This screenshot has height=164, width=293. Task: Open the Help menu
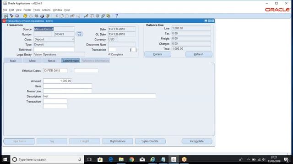coord(67,10)
